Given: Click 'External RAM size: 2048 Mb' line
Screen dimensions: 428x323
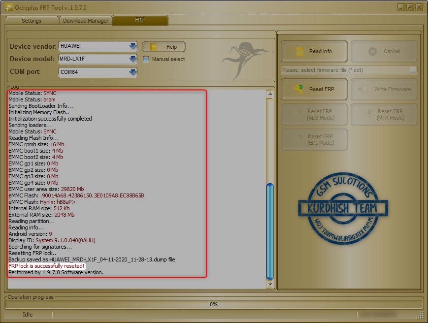Looking at the screenshot, I should point(41,215).
